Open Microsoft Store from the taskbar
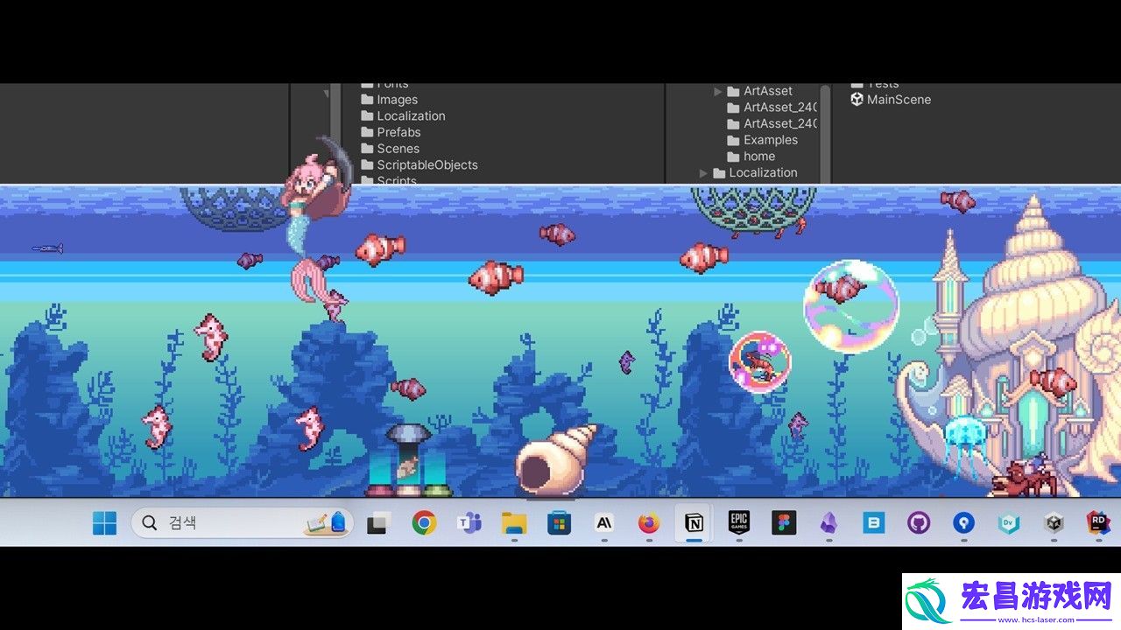This screenshot has width=1121, height=630. pyautogui.click(x=559, y=523)
